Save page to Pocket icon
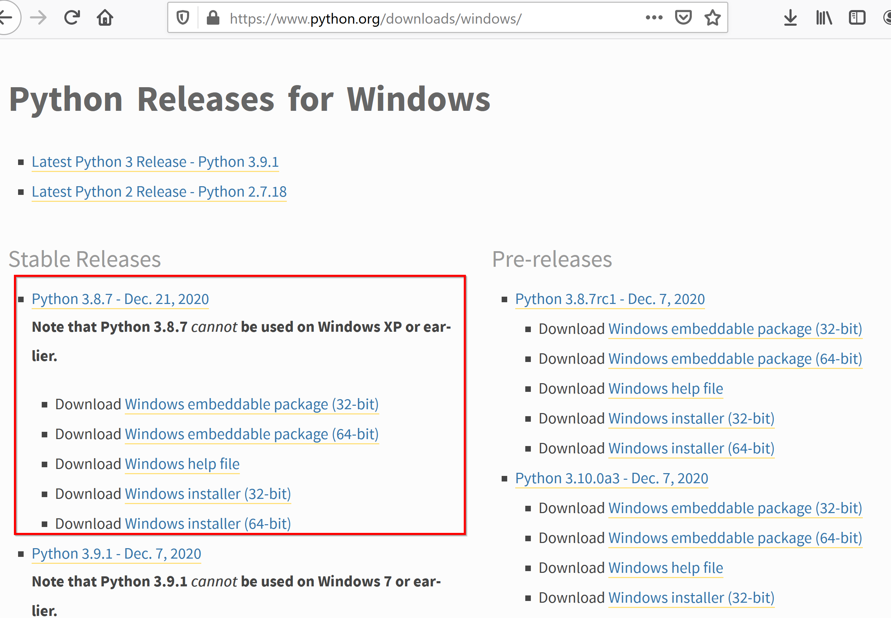This screenshot has width=891, height=618. pyautogui.click(x=683, y=17)
